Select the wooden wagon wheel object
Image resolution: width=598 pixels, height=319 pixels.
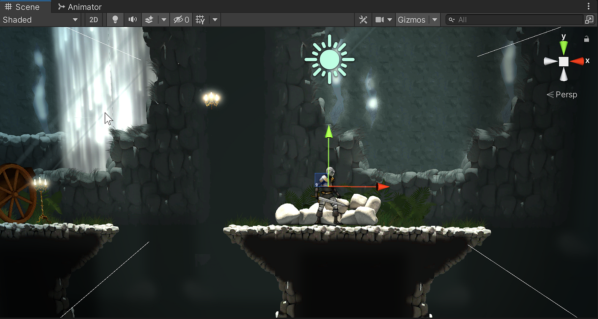[x=17, y=193]
